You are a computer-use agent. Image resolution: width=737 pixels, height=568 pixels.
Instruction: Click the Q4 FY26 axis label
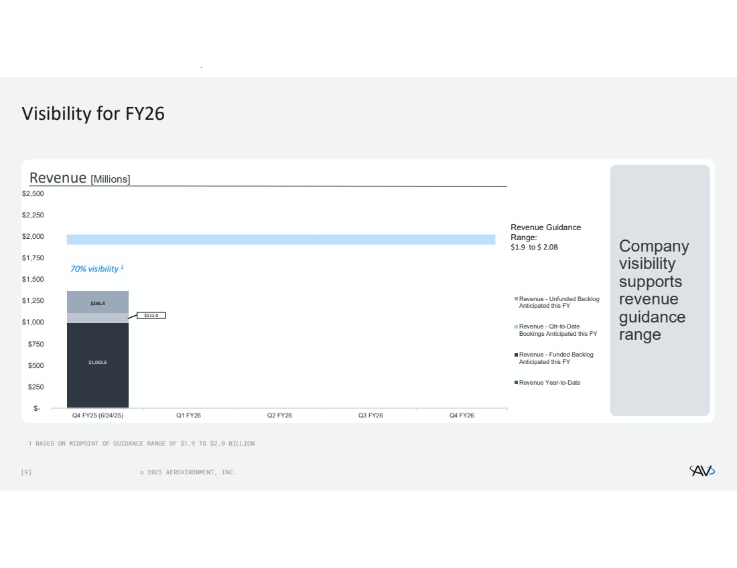pos(462,415)
